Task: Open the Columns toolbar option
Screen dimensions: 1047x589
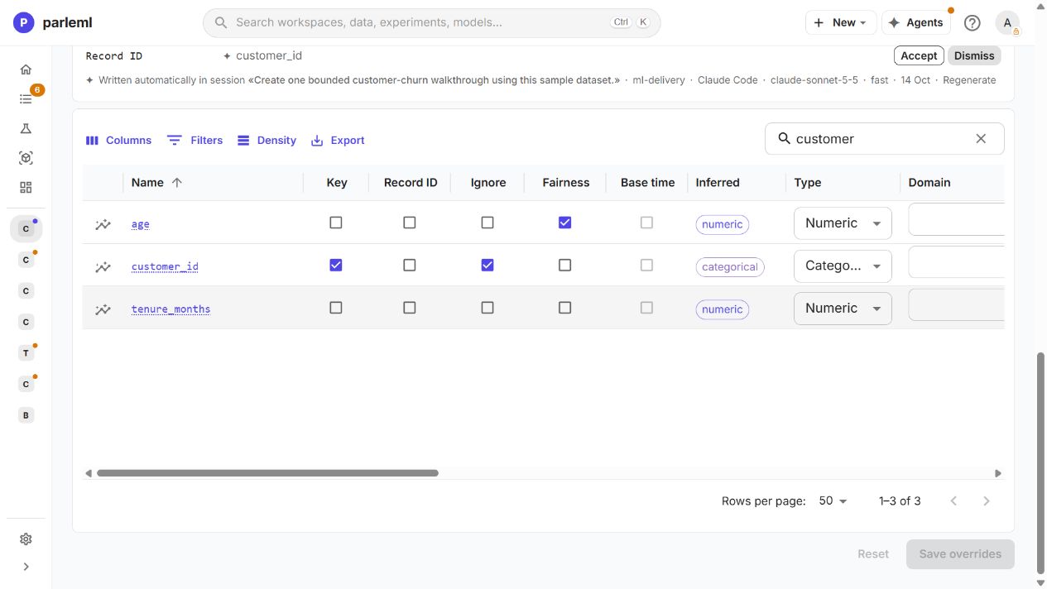Action: click(118, 141)
